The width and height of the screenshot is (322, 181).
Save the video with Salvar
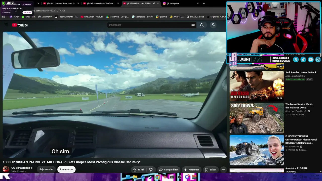pos(210,170)
